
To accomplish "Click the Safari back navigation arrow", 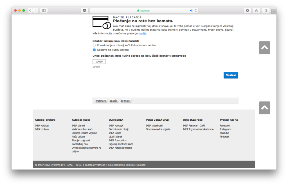I will point(30,11).
